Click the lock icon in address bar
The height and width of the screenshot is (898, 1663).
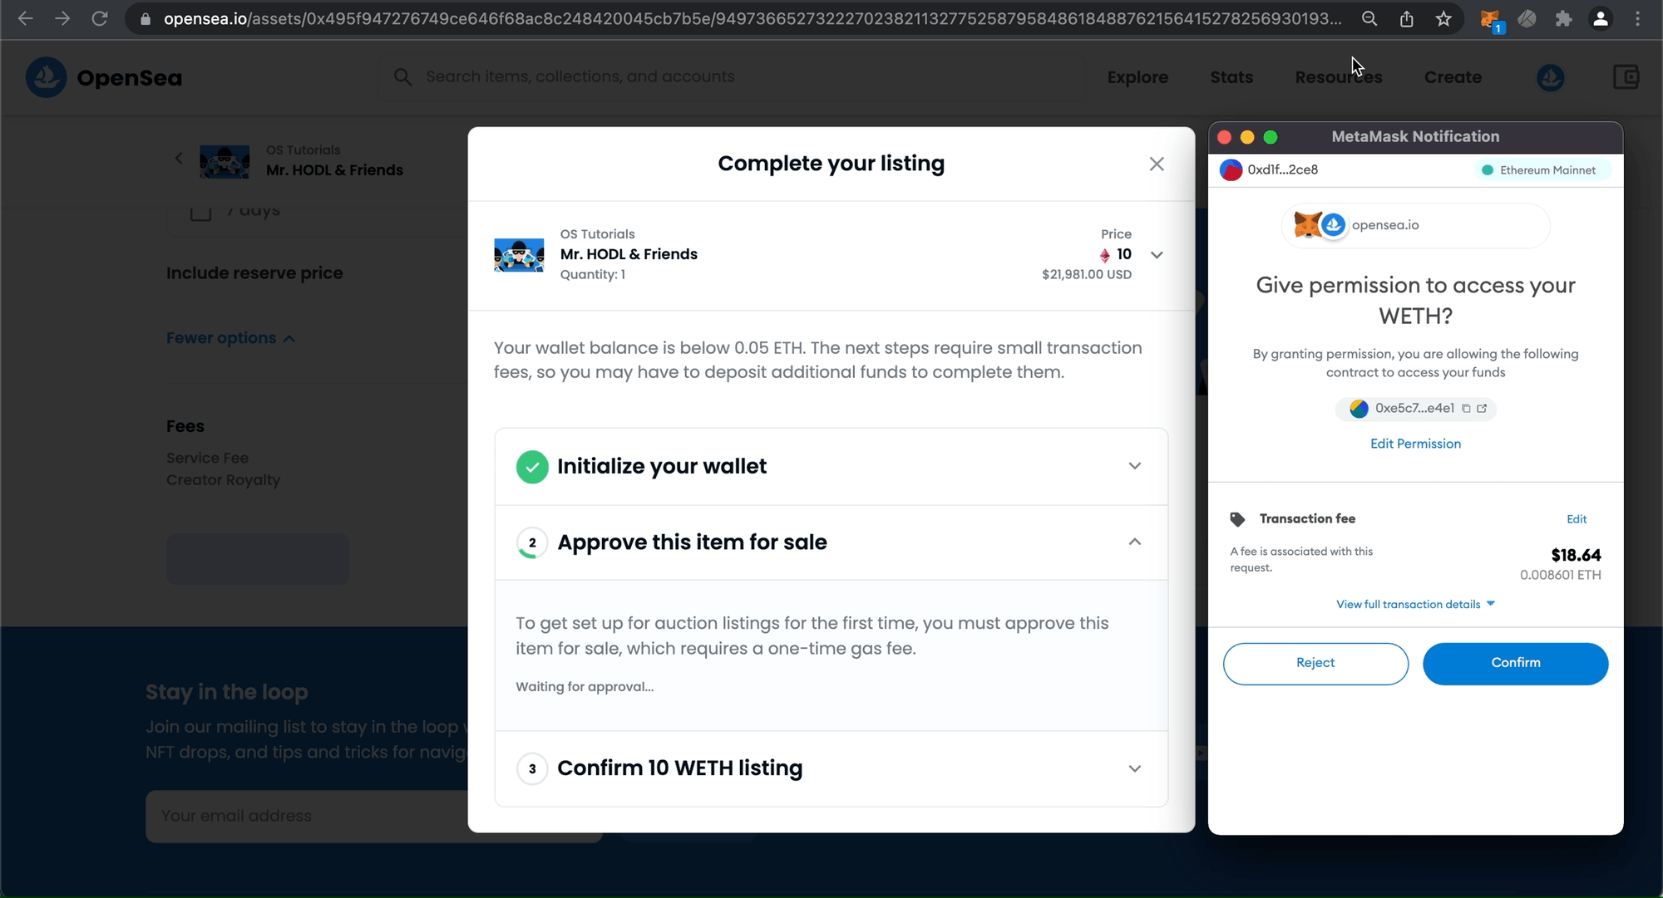click(146, 18)
